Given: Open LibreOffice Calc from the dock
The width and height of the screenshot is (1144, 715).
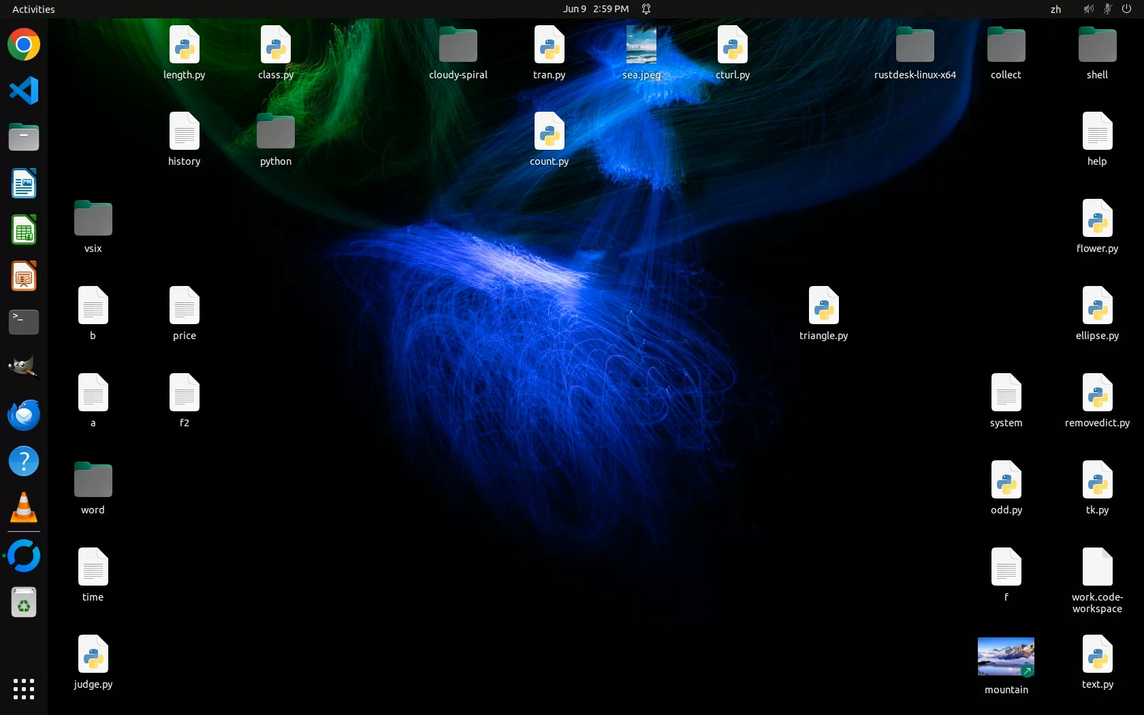Looking at the screenshot, I should (24, 230).
